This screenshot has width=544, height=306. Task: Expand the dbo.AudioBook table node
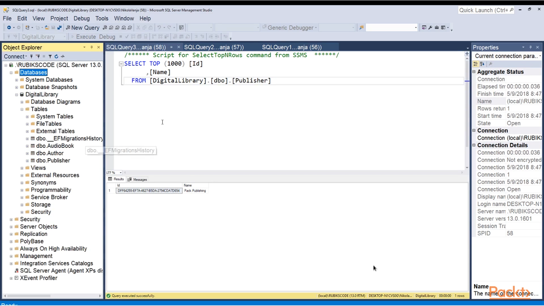28,146
